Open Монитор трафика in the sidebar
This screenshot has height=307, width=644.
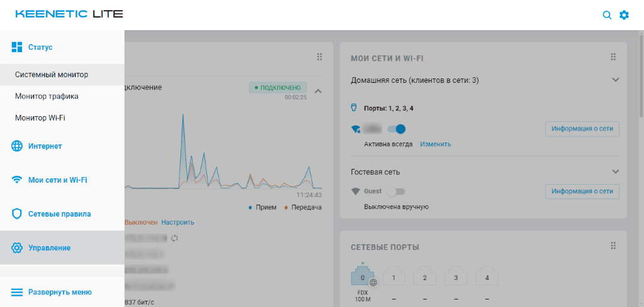[47, 96]
